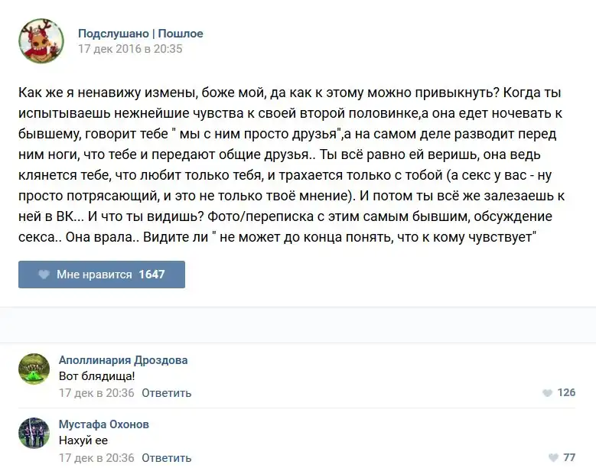Click the heart icon inside Мне нравится button
Viewport: 596px width, 468px height.
click(x=44, y=275)
